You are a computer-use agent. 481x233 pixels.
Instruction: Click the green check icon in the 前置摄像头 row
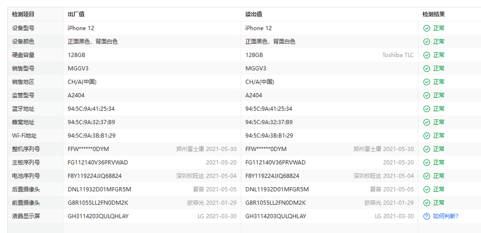426,203
